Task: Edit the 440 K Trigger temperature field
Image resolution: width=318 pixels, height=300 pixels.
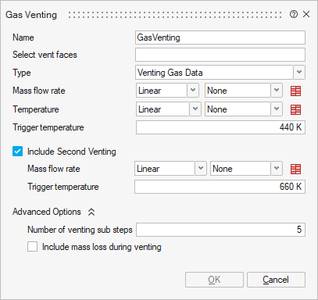Action: (x=220, y=127)
